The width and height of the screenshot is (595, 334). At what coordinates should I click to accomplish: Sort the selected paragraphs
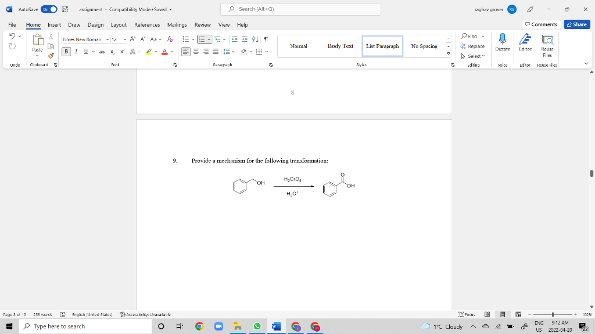coord(255,39)
